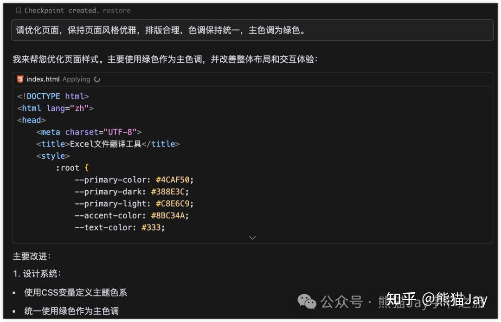Click the Applying spinner icon
This screenshot has width=501, height=322.
96,79
